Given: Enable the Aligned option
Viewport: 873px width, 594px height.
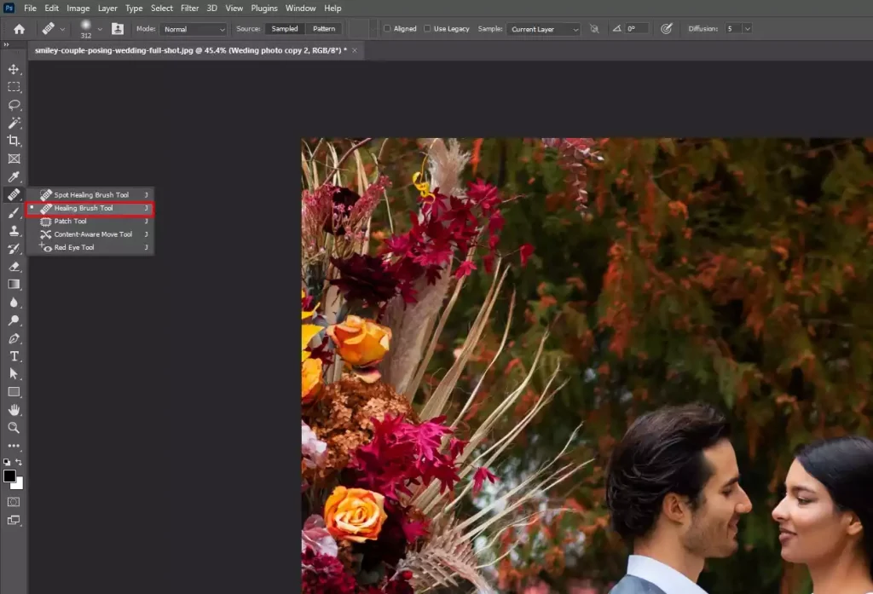Looking at the screenshot, I should 386,28.
